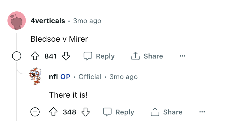This screenshot has height=121, width=240.
Task: Click the nfl reply timestamp
Action: pos(123,77)
